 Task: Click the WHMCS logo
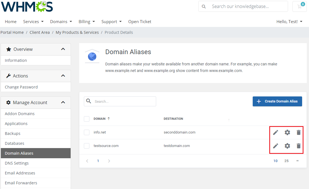(27, 7)
